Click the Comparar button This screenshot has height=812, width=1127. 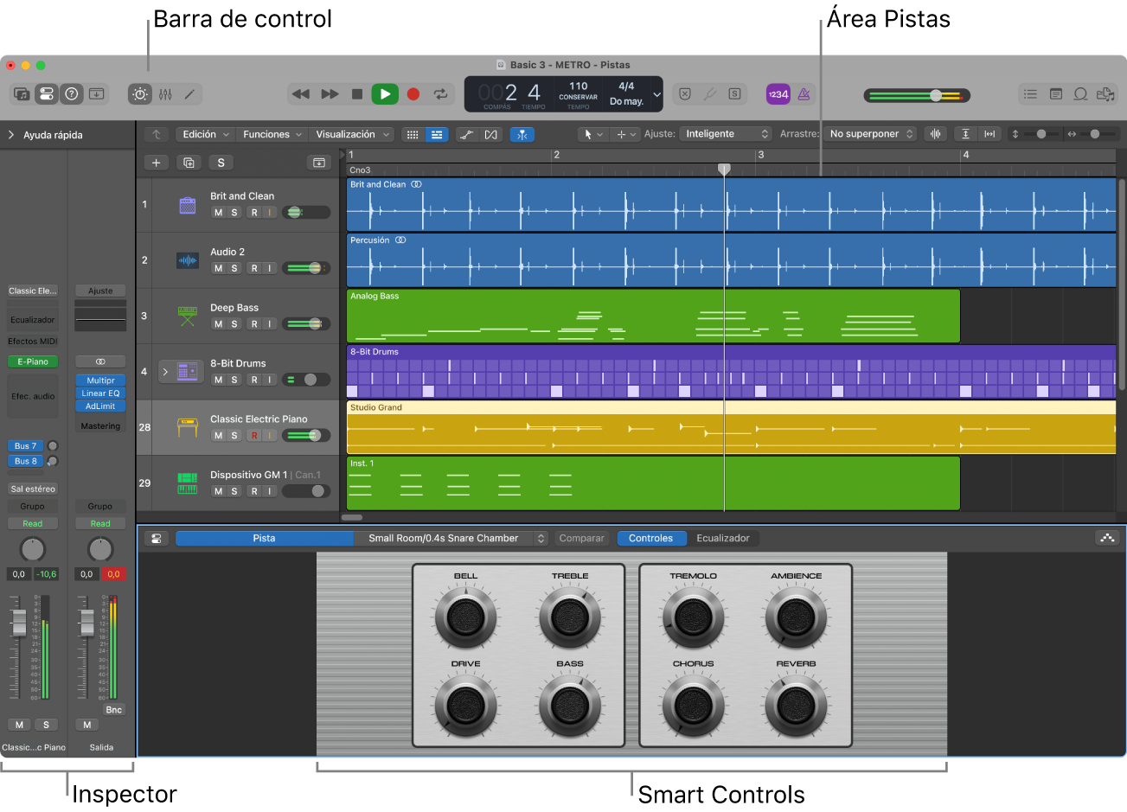coord(581,538)
